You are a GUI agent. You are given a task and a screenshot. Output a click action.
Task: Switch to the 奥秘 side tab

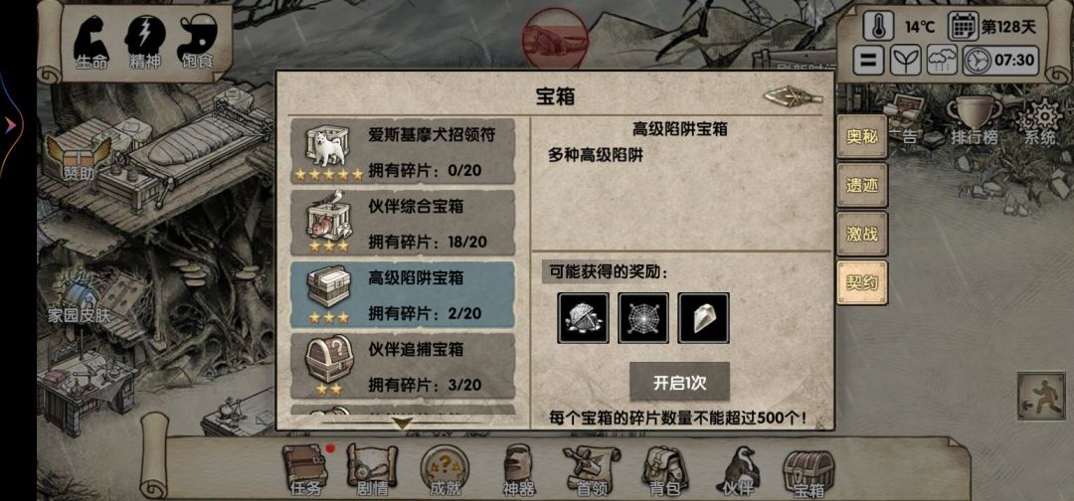pos(861,137)
